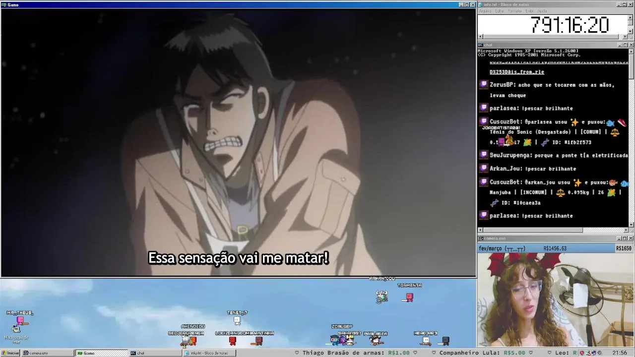
Task: Click the HERO_MP3 white character
Action: (425, 341)
